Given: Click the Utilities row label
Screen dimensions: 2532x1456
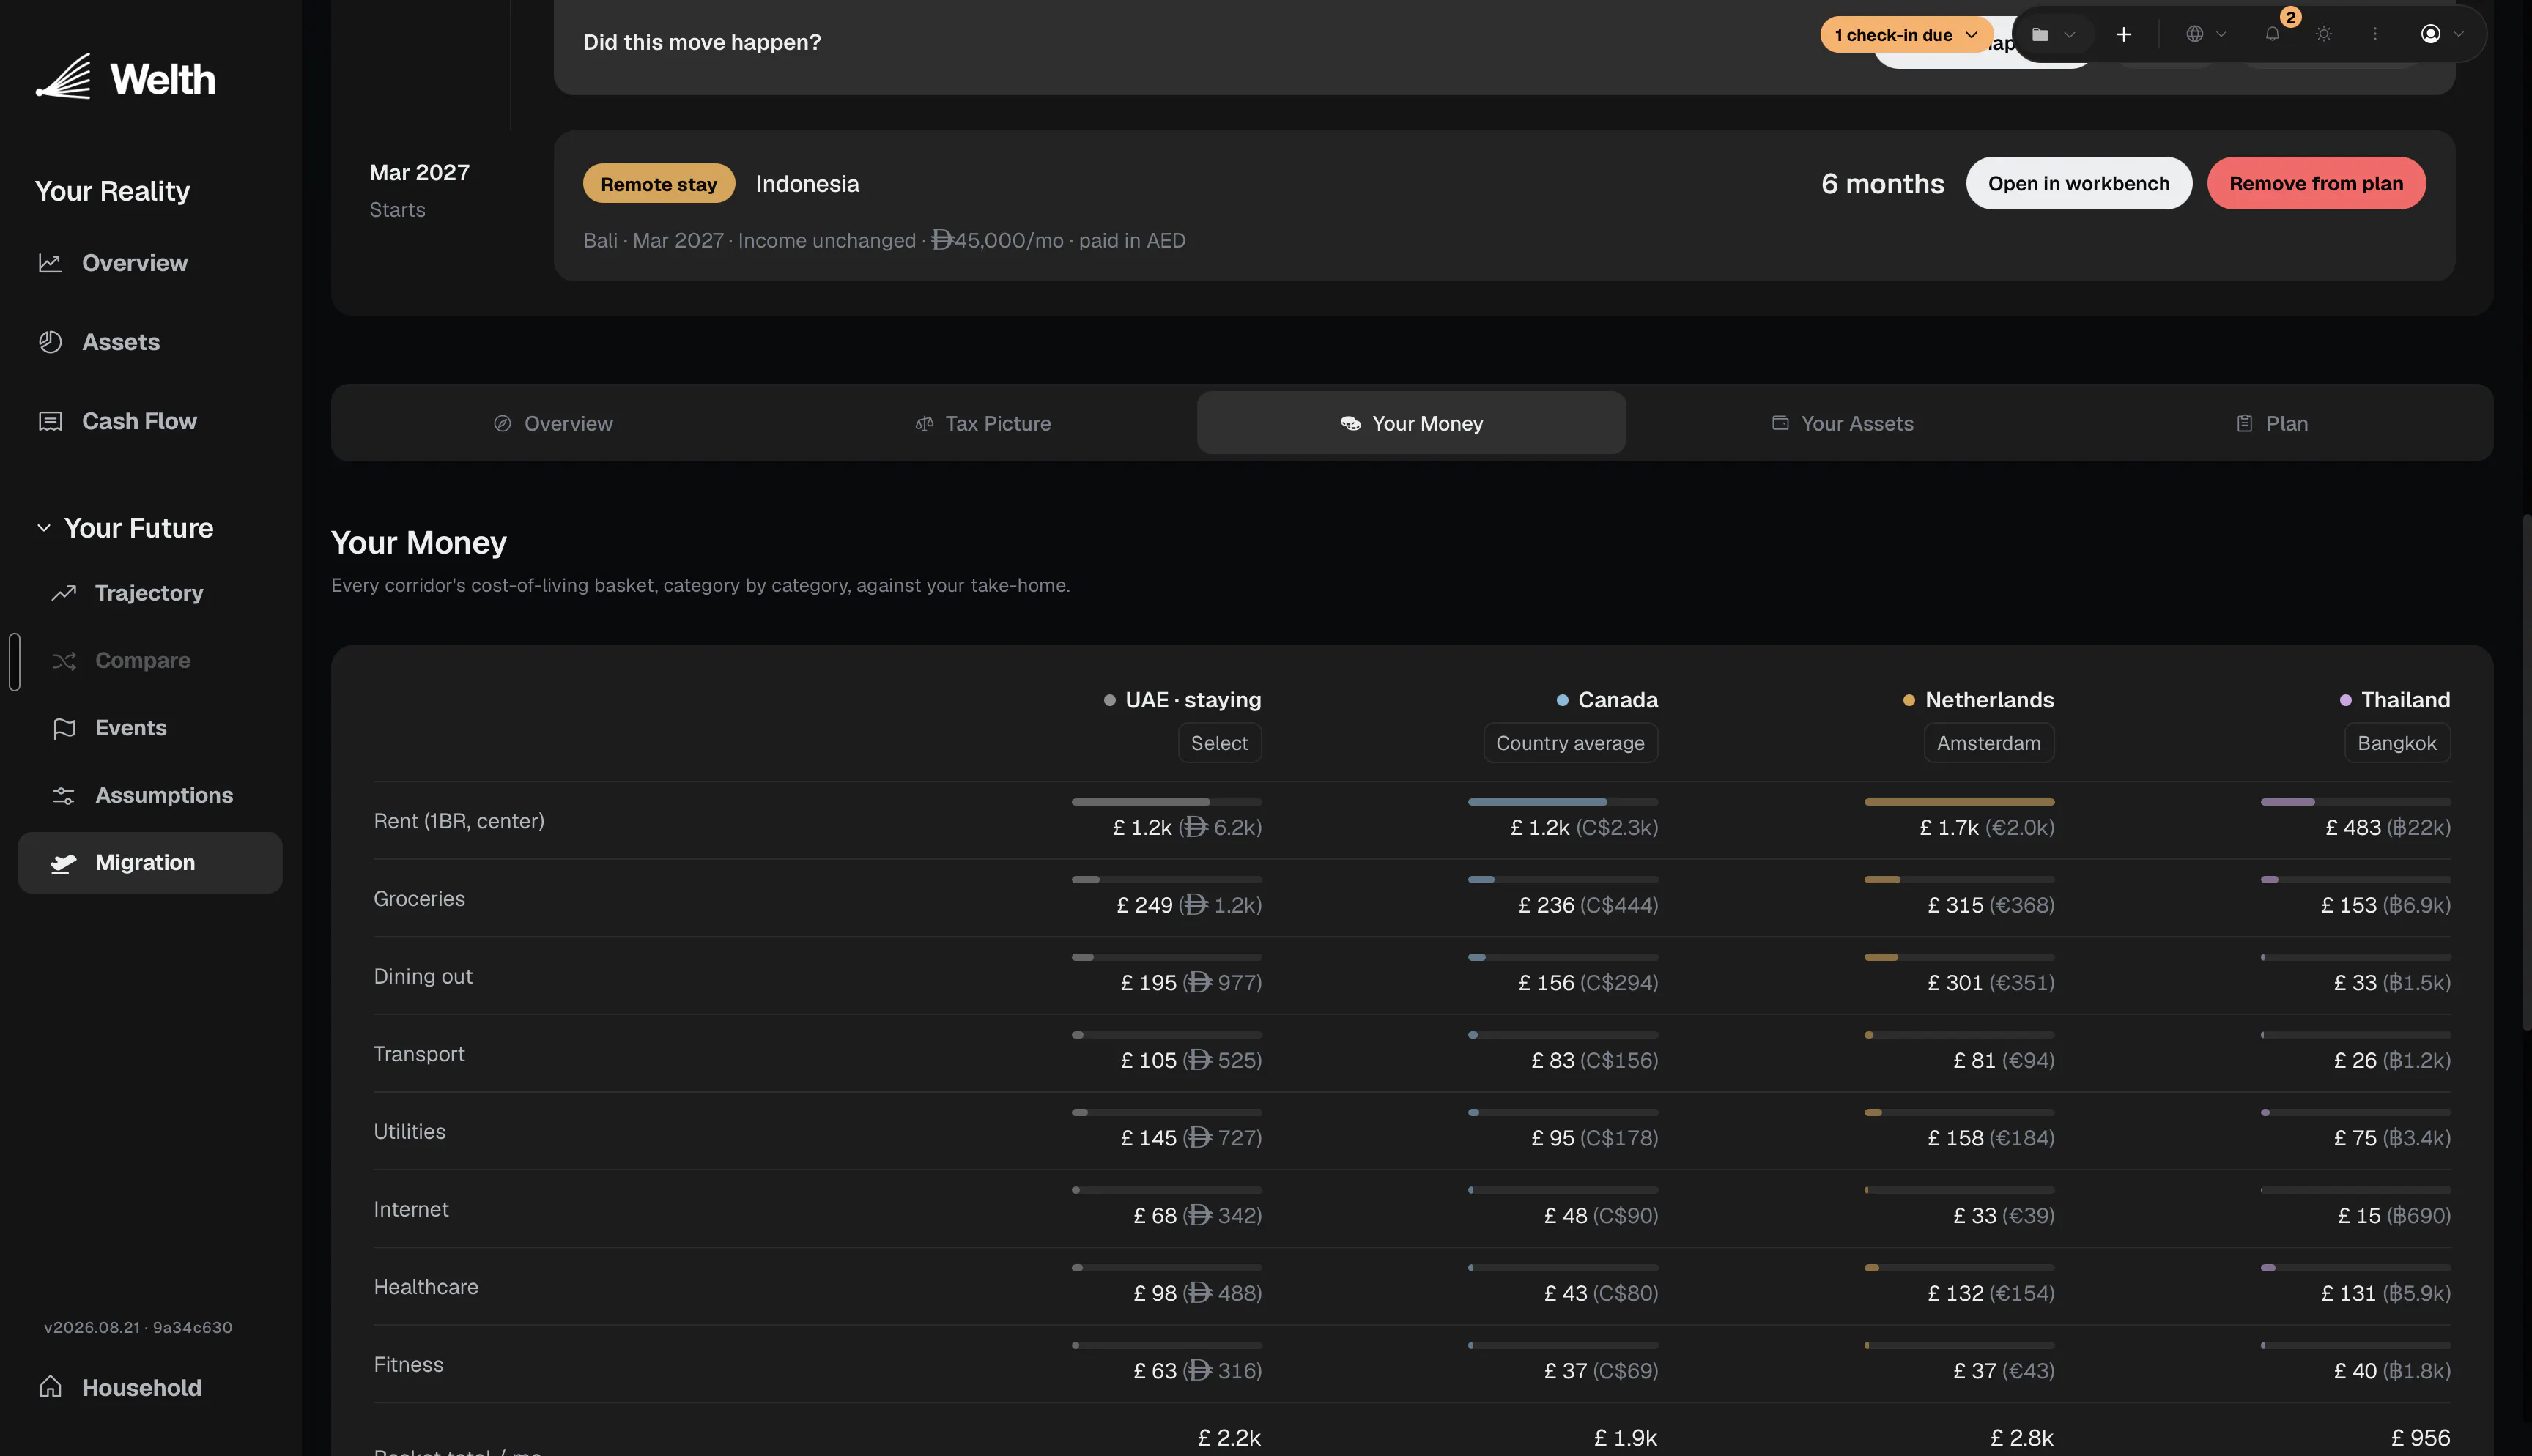Looking at the screenshot, I should pyautogui.click(x=410, y=1132).
